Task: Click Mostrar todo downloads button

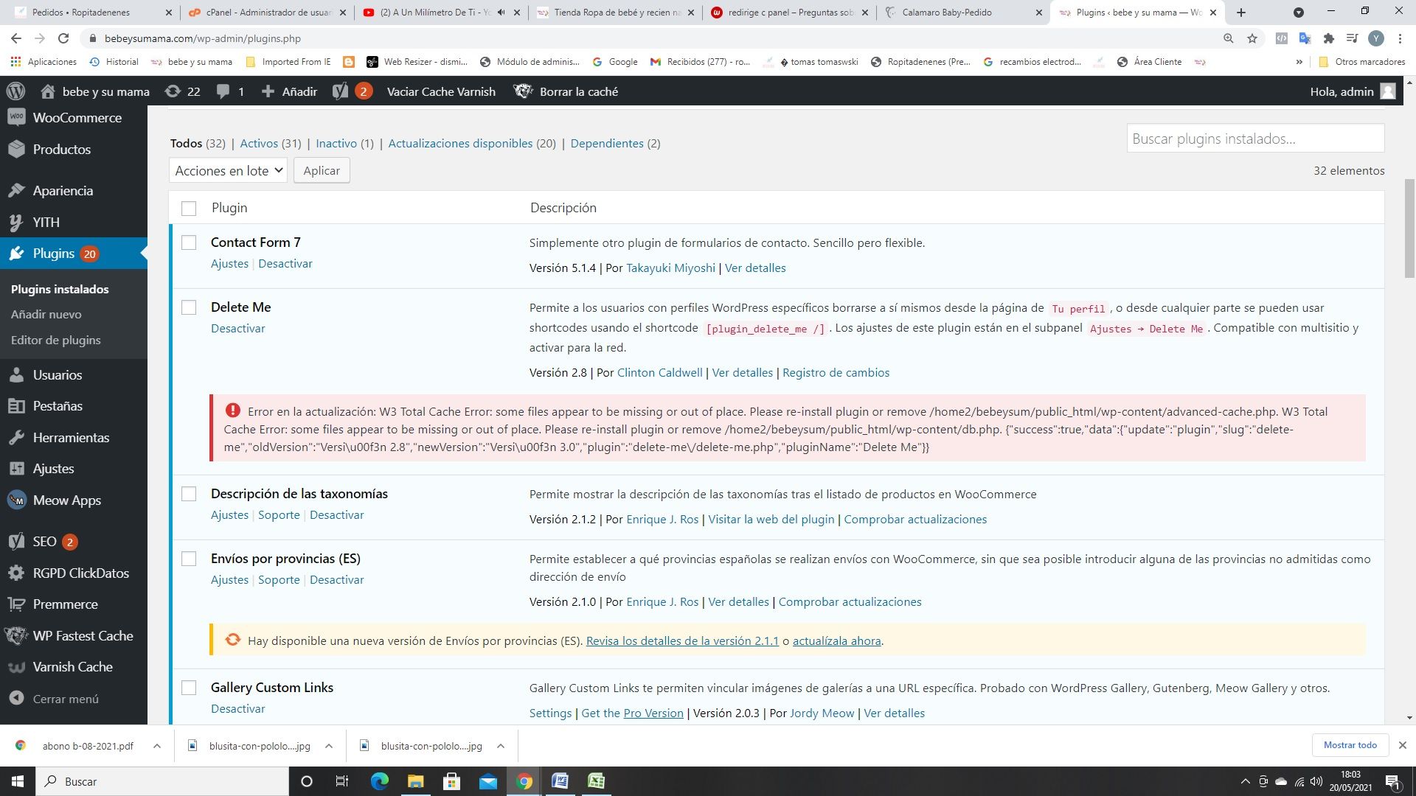Action: (x=1350, y=745)
